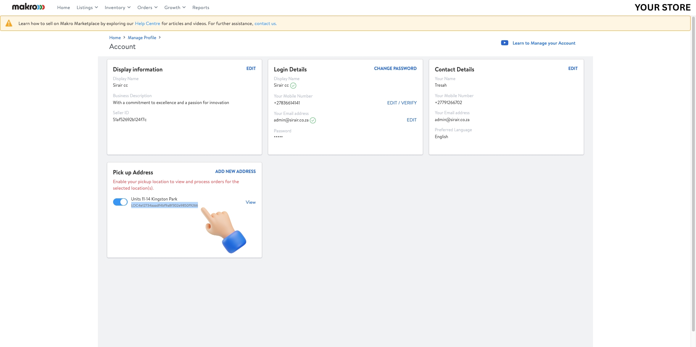The image size is (696, 347).
Task: Select Home in the navigation bar
Action: [63, 7]
